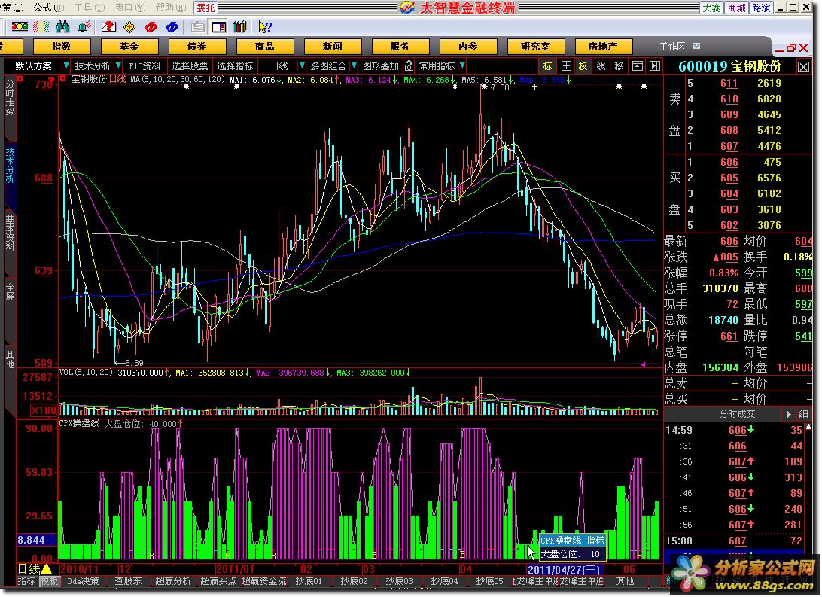Image resolution: width=822 pixels, height=597 pixels.
Task: Click the gray clipboard toolbar icon
Action: [198, 27]
